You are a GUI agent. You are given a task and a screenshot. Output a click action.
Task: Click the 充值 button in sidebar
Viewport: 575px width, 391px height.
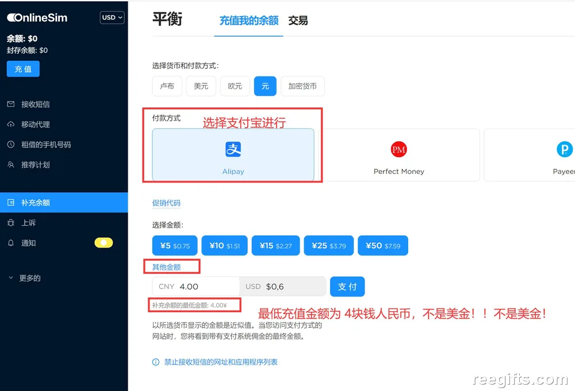(23, 69)
